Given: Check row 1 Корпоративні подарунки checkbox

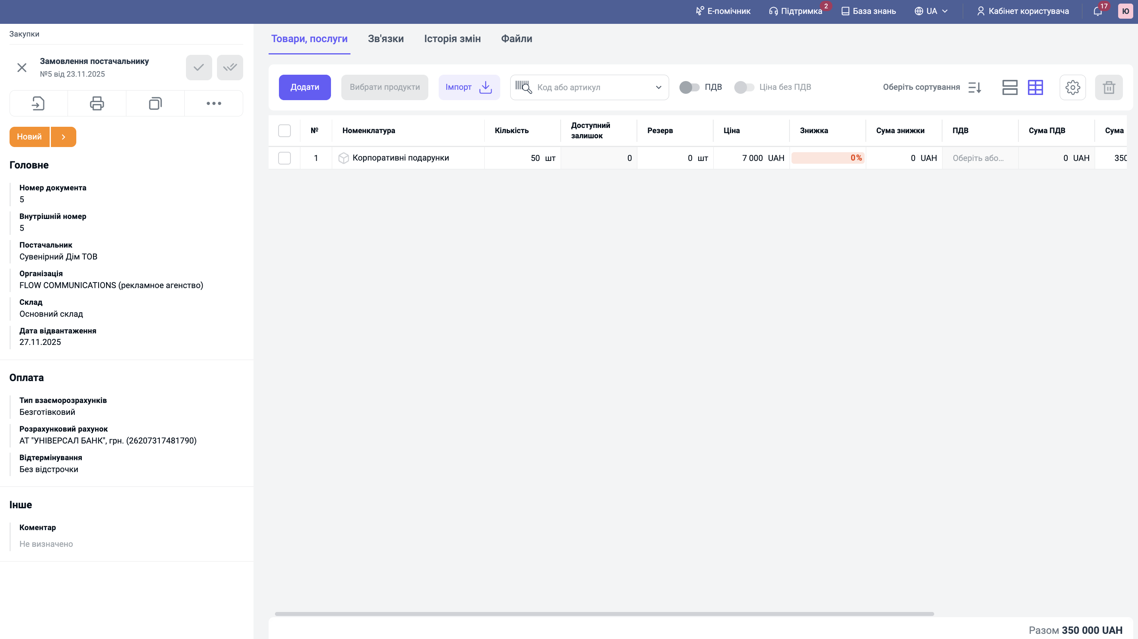Looking at the screenshot, I should tap(284, 158).
